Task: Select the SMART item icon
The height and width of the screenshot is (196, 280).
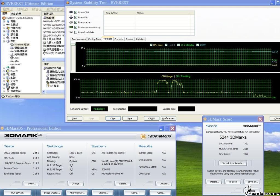Action: tap(12, 65)
